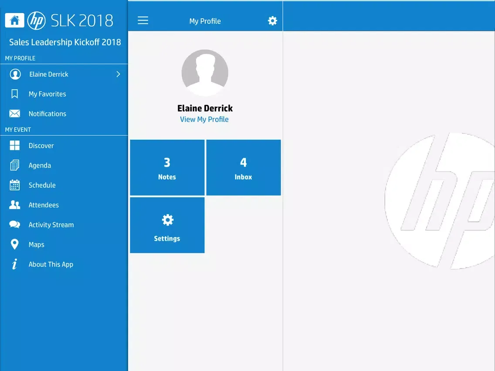Click the My Favorites bookmark icon

coord(14,94)
